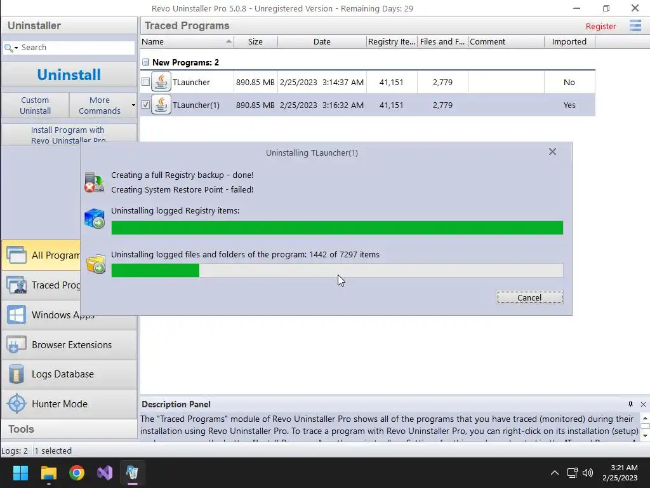Viewport: 650px width, 488px height.
Task: Click the description panel scroll down arrow
Action: tap(645, 435)
